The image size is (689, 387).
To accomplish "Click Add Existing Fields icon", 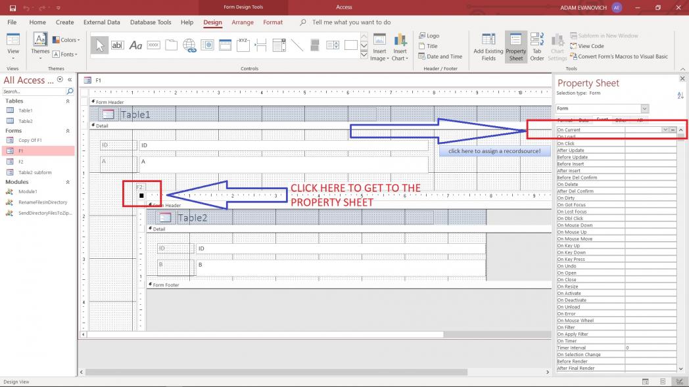I will (488, 47).
